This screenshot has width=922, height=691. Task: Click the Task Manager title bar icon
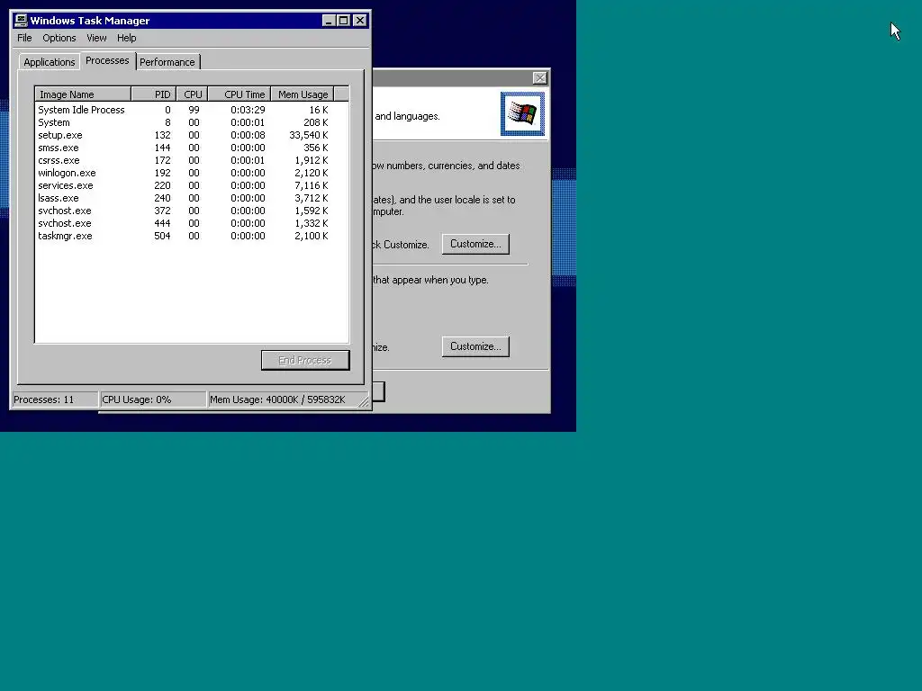click(x=22, y=21)
